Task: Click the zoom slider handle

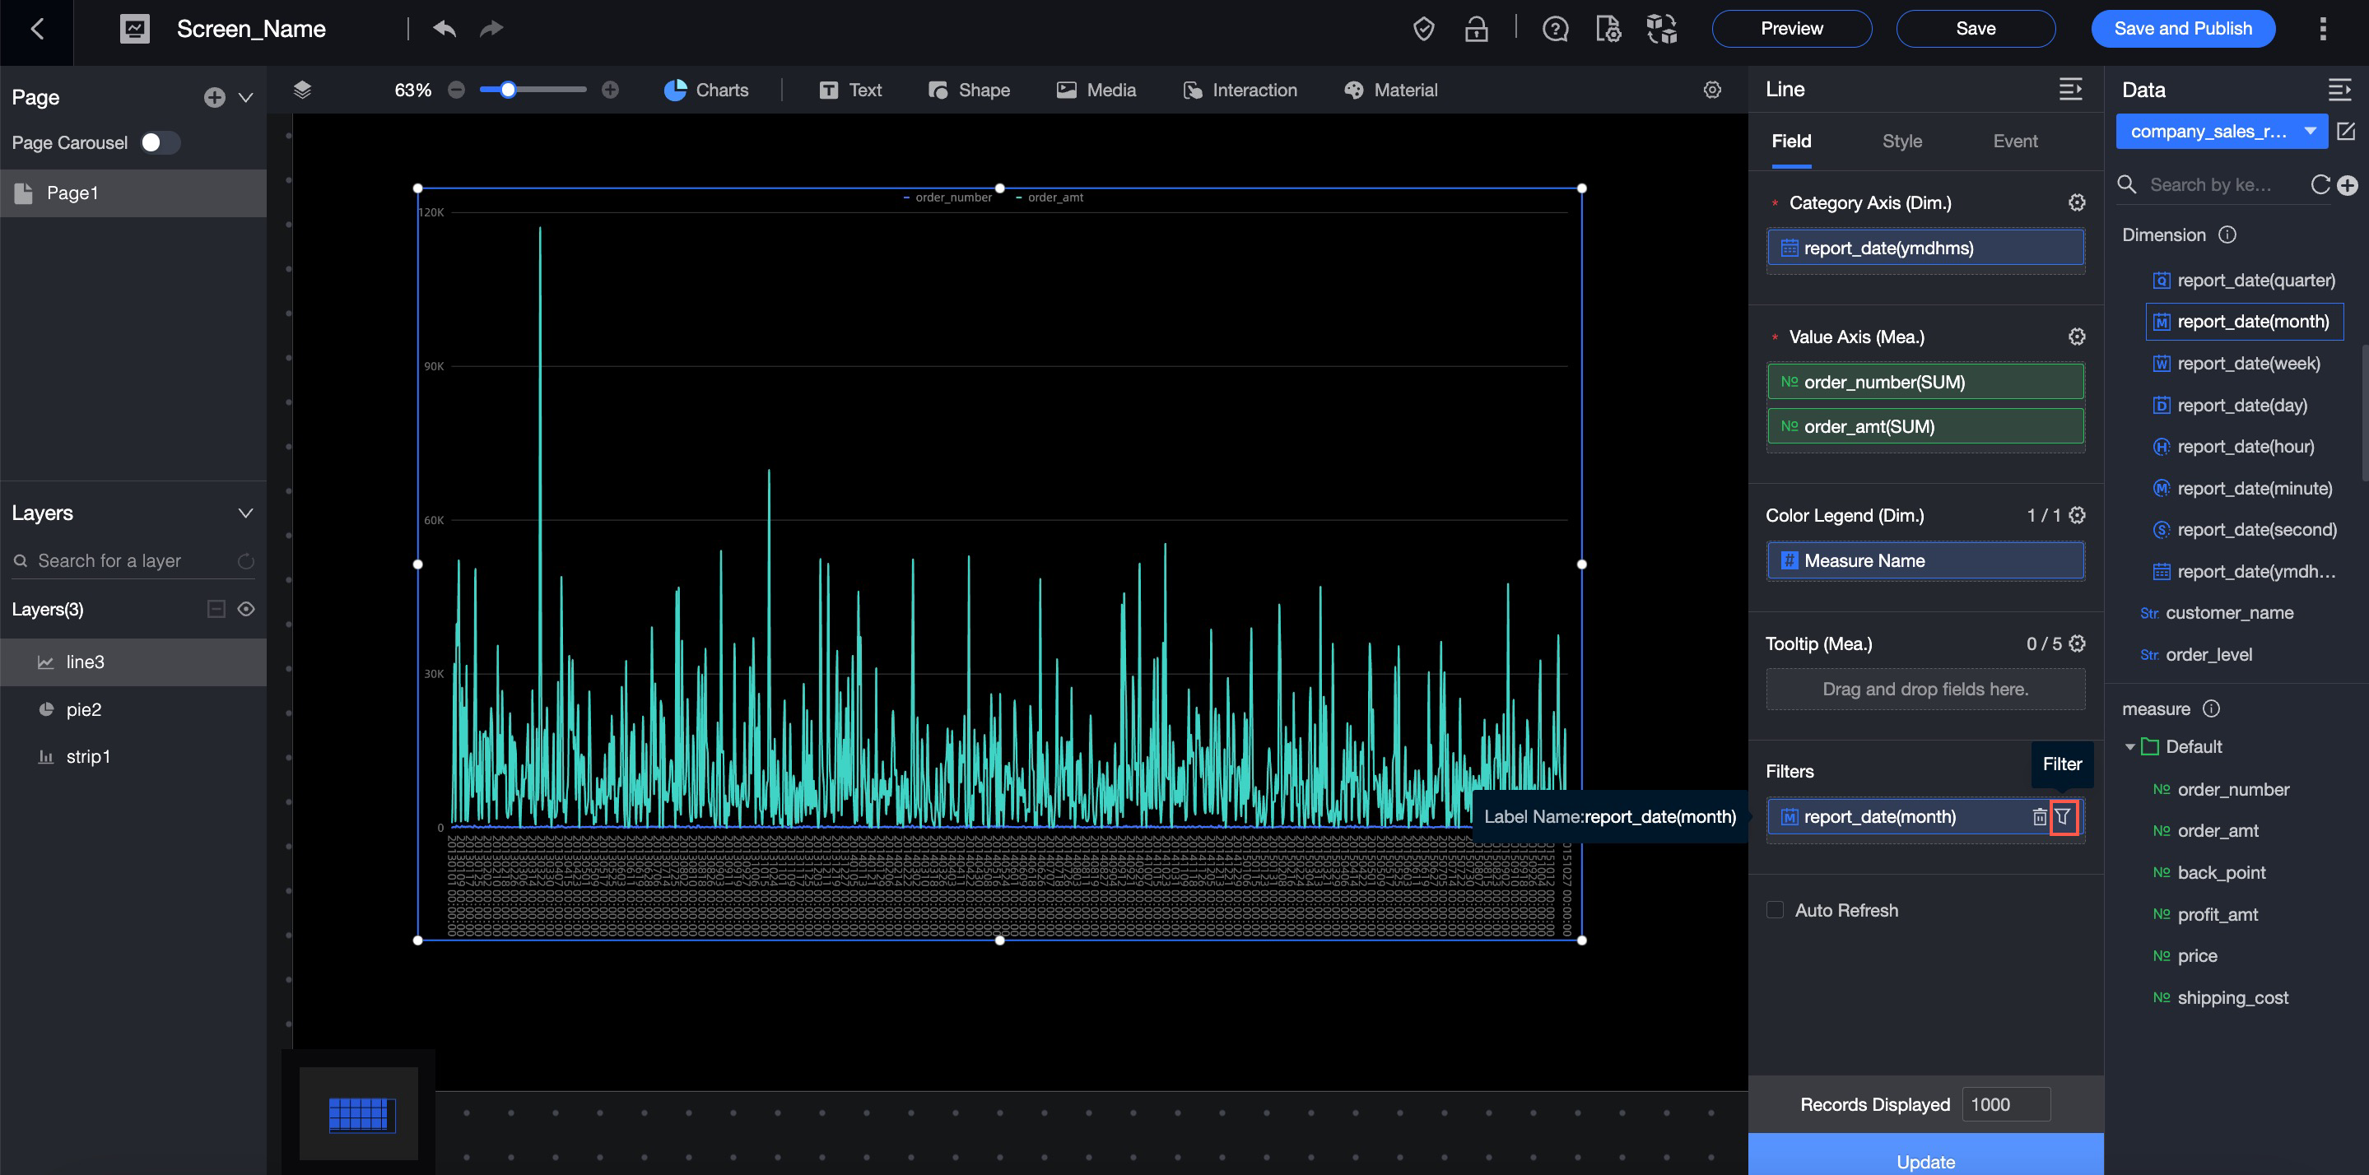Action: coord(508,91)
